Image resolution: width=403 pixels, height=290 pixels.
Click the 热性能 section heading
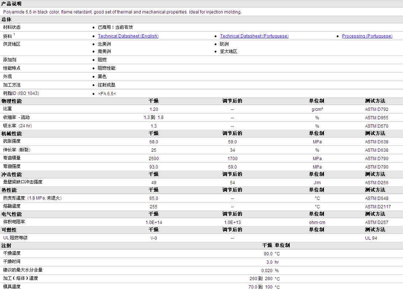click(x=9, y=190)
